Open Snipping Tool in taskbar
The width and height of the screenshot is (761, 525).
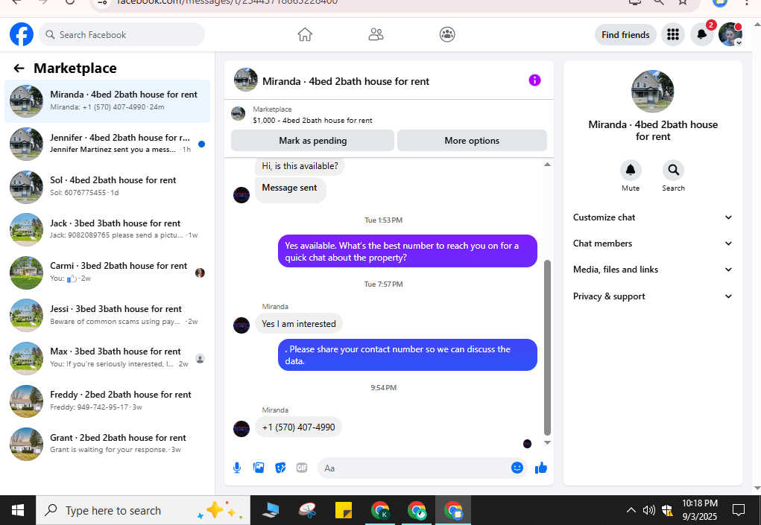308,510
